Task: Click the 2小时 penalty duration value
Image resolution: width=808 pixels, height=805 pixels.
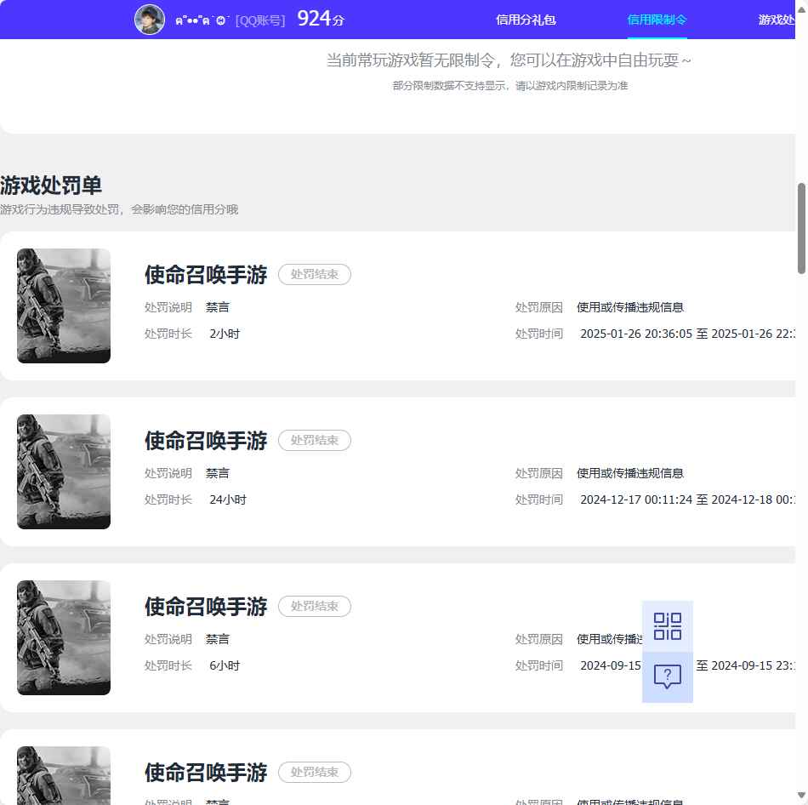Action: (x=225, y=334)
